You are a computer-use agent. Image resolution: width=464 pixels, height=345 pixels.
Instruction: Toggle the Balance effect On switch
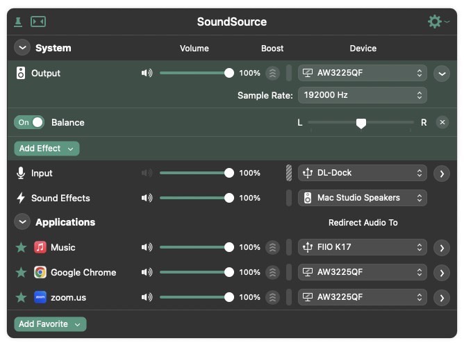tap(29, 122)
